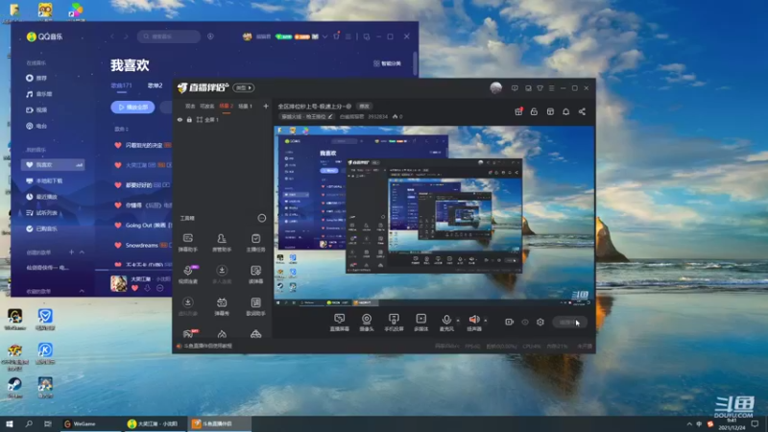Click QQ Music vertical scrollbar
The height and width of the screenshot is (432, 768).
[x=415, y=63]
